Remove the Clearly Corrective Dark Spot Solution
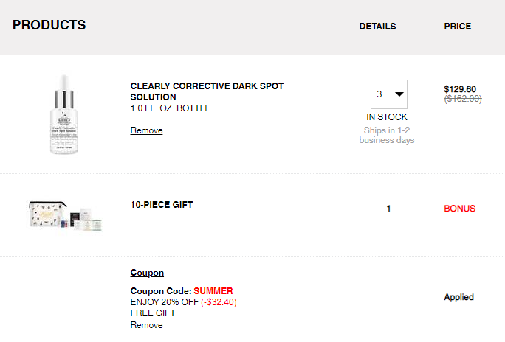Screen dimensions: 505x342 (146, 130)
